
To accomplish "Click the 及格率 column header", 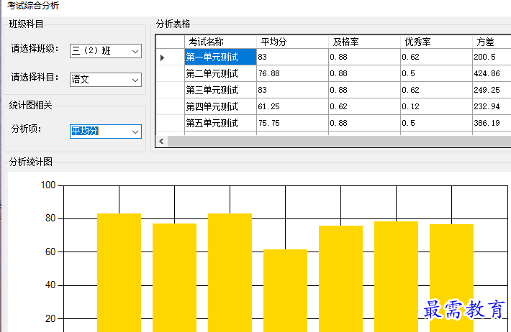I will coord(364,41).
